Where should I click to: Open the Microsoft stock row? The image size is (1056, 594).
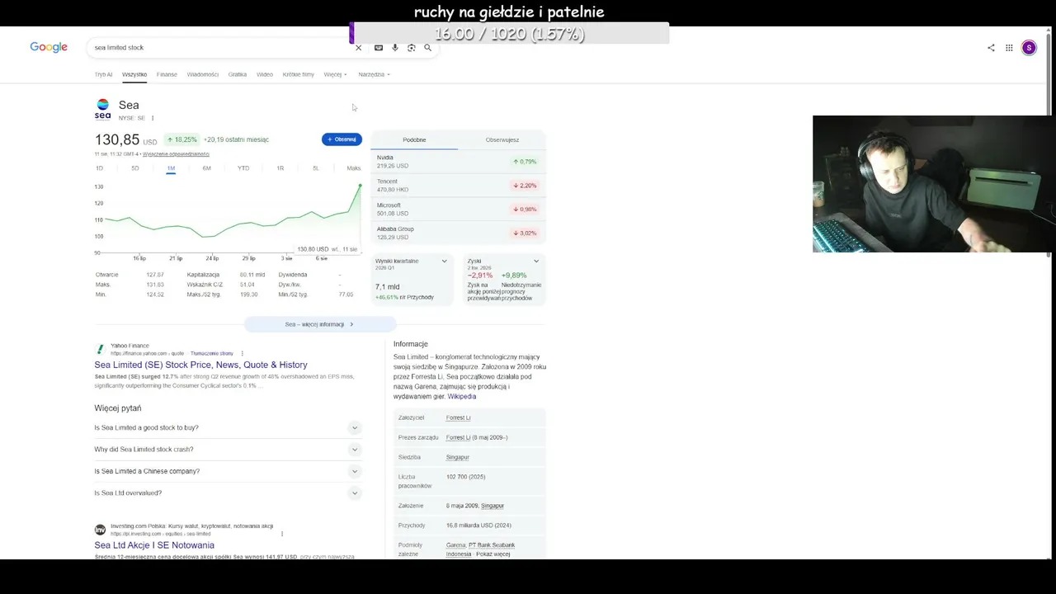click(x=458, y=210)
